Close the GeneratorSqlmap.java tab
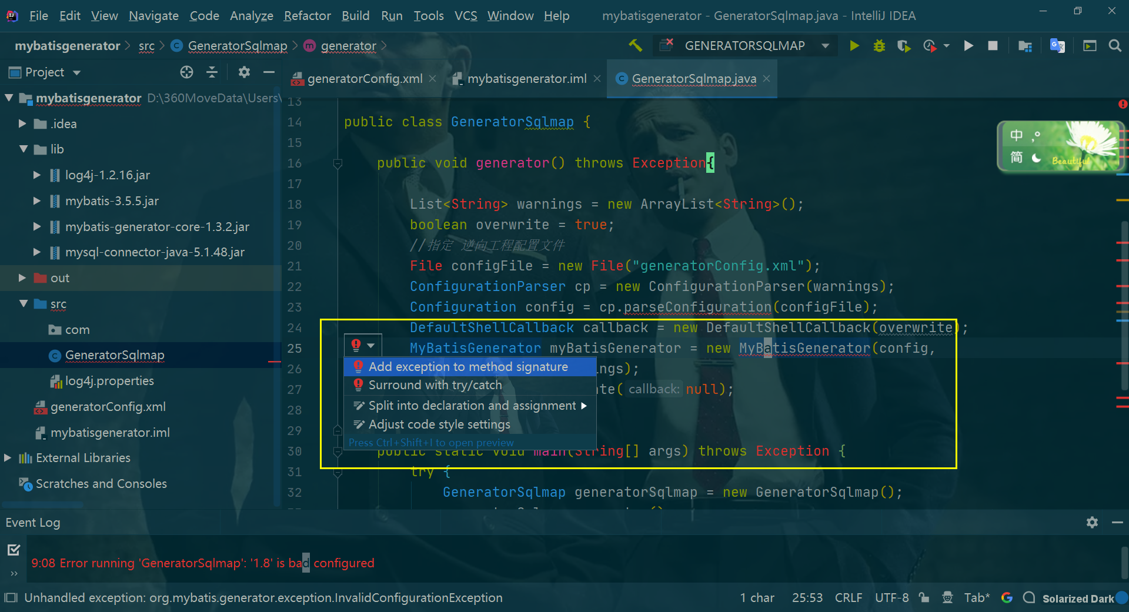This screenshot has width=1129, height=612. tap(766, 78)
